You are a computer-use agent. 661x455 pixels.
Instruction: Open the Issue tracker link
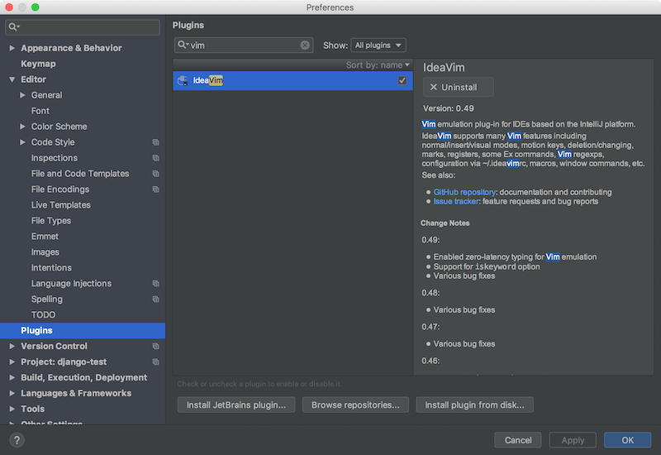pos(456,201)
